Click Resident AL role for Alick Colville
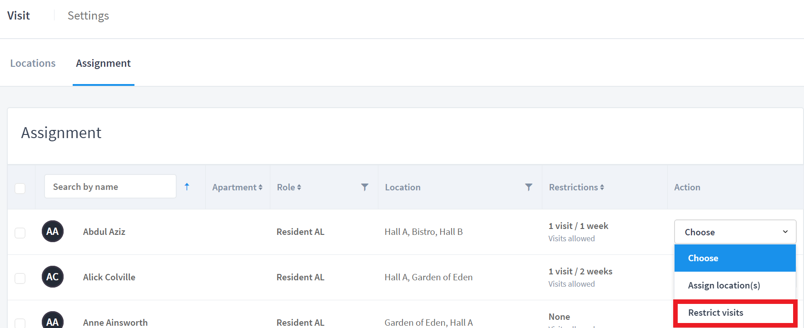Viewport: 804px width, 328px height. (x=300, y=277)
